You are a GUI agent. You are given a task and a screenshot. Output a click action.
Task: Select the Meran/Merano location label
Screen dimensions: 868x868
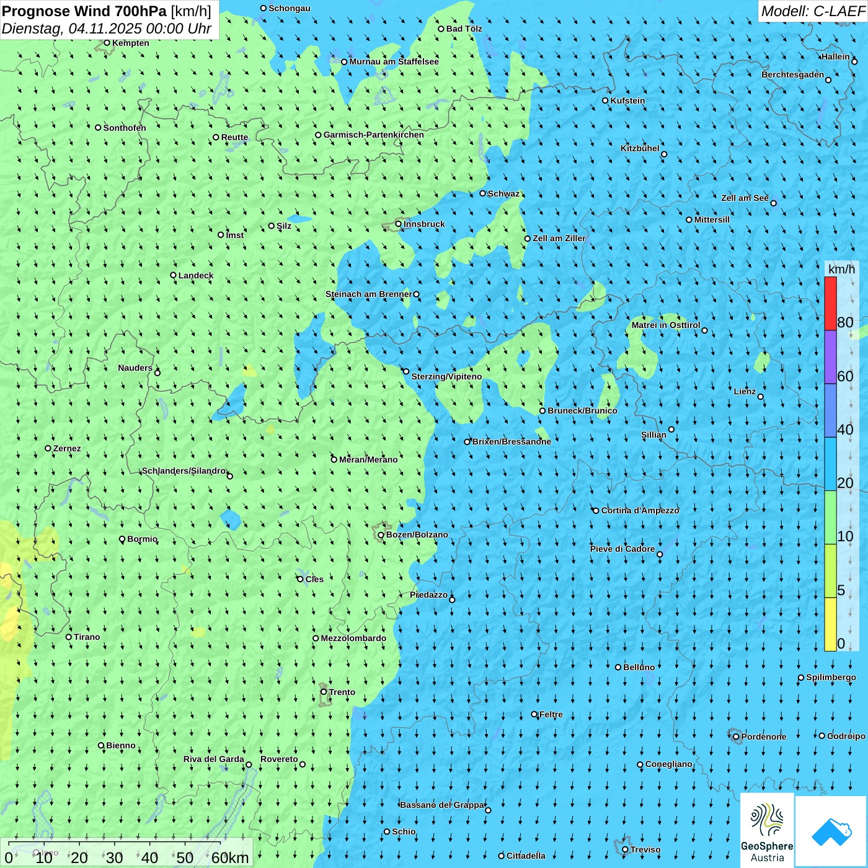tap(368, 459)
